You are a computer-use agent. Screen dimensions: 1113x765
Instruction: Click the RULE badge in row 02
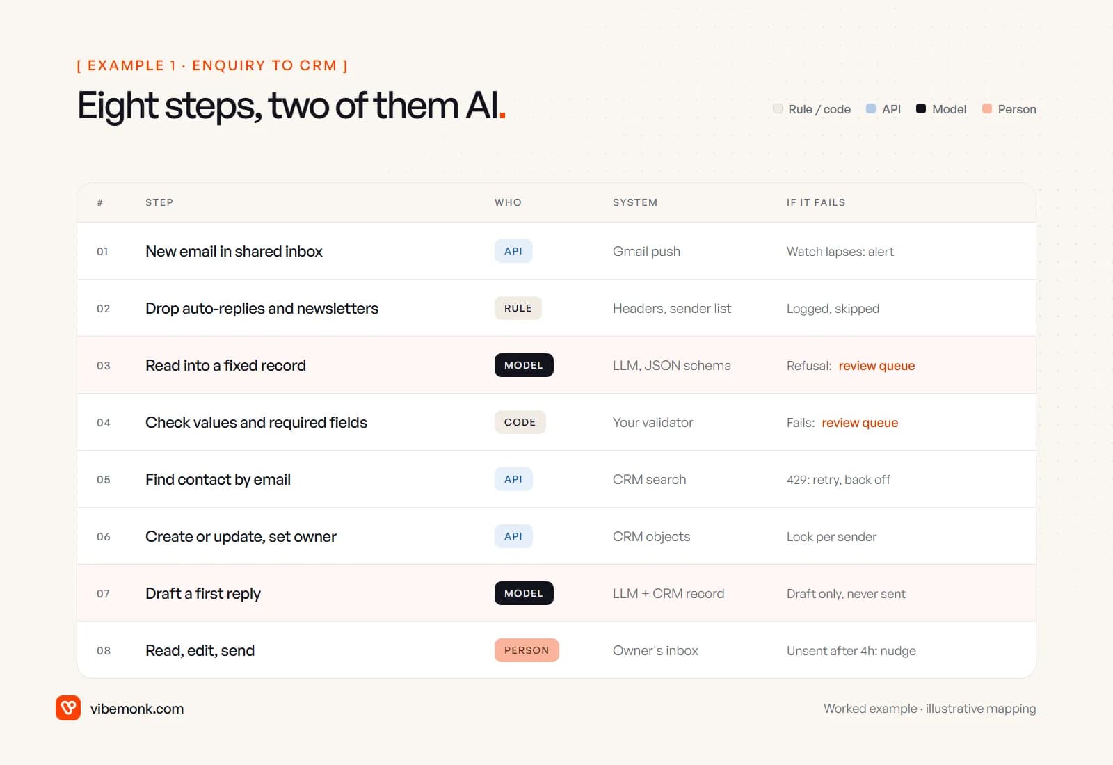518,308
